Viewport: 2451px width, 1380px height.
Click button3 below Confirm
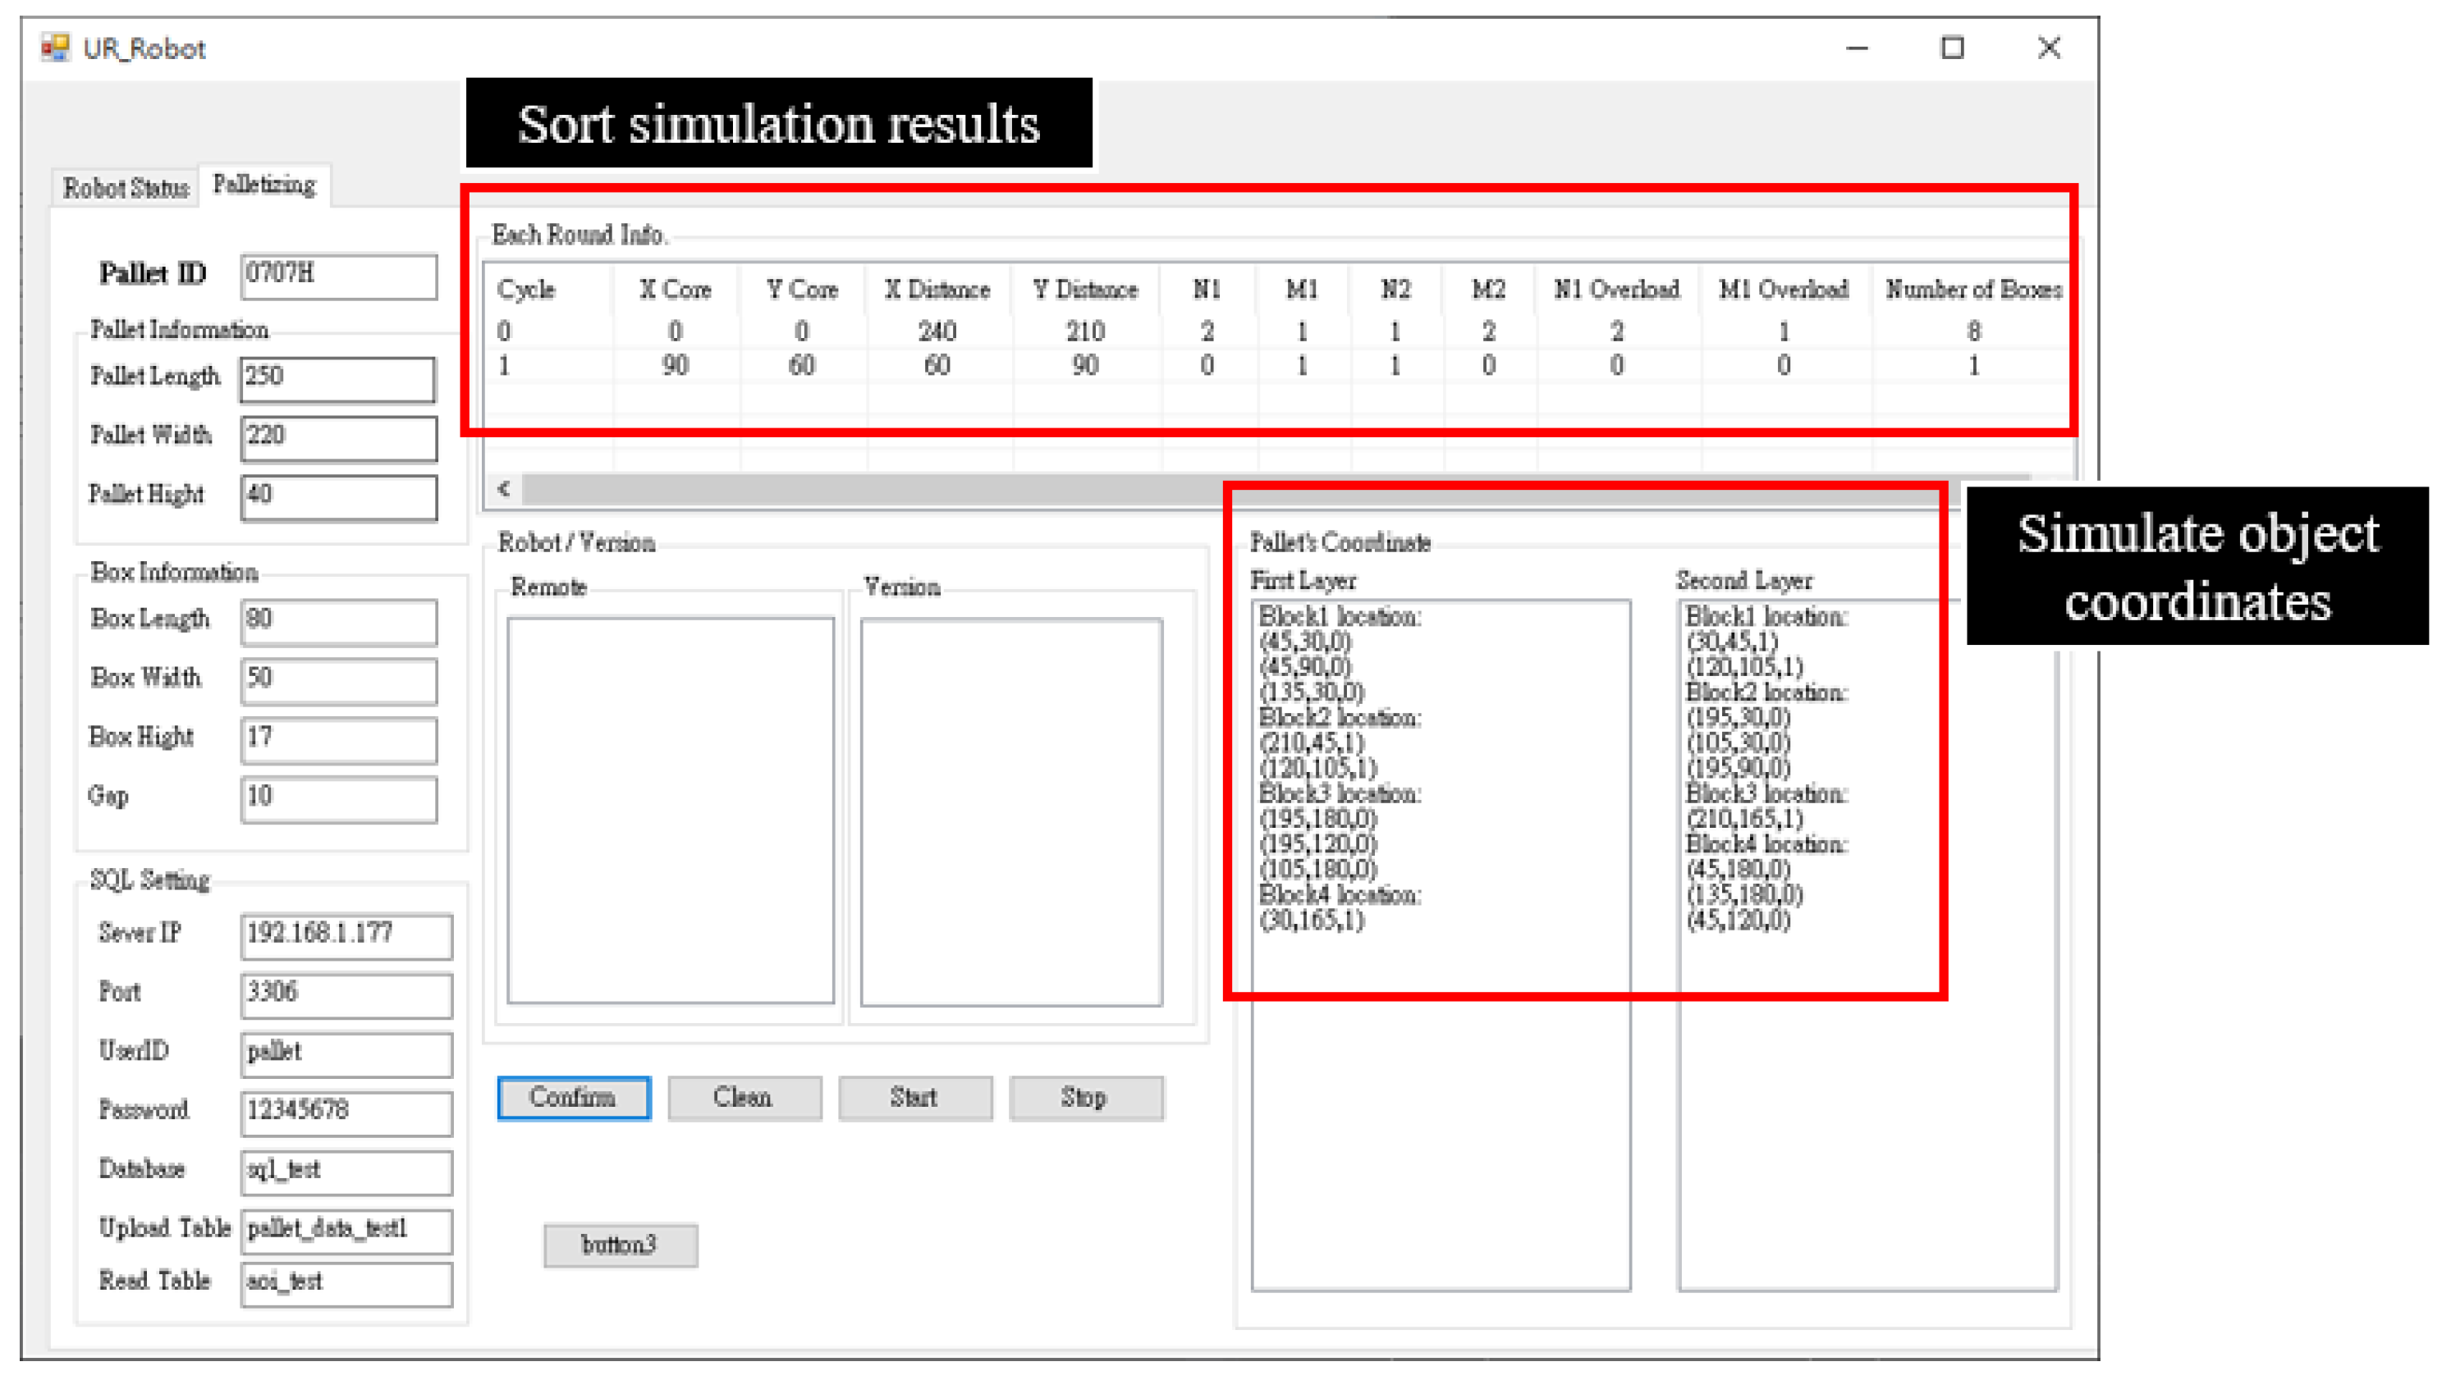click(x=620, y=1245)
